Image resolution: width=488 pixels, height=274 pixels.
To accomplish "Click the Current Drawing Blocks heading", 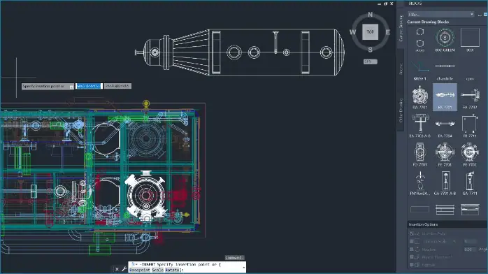I will (x=428, y=22).
